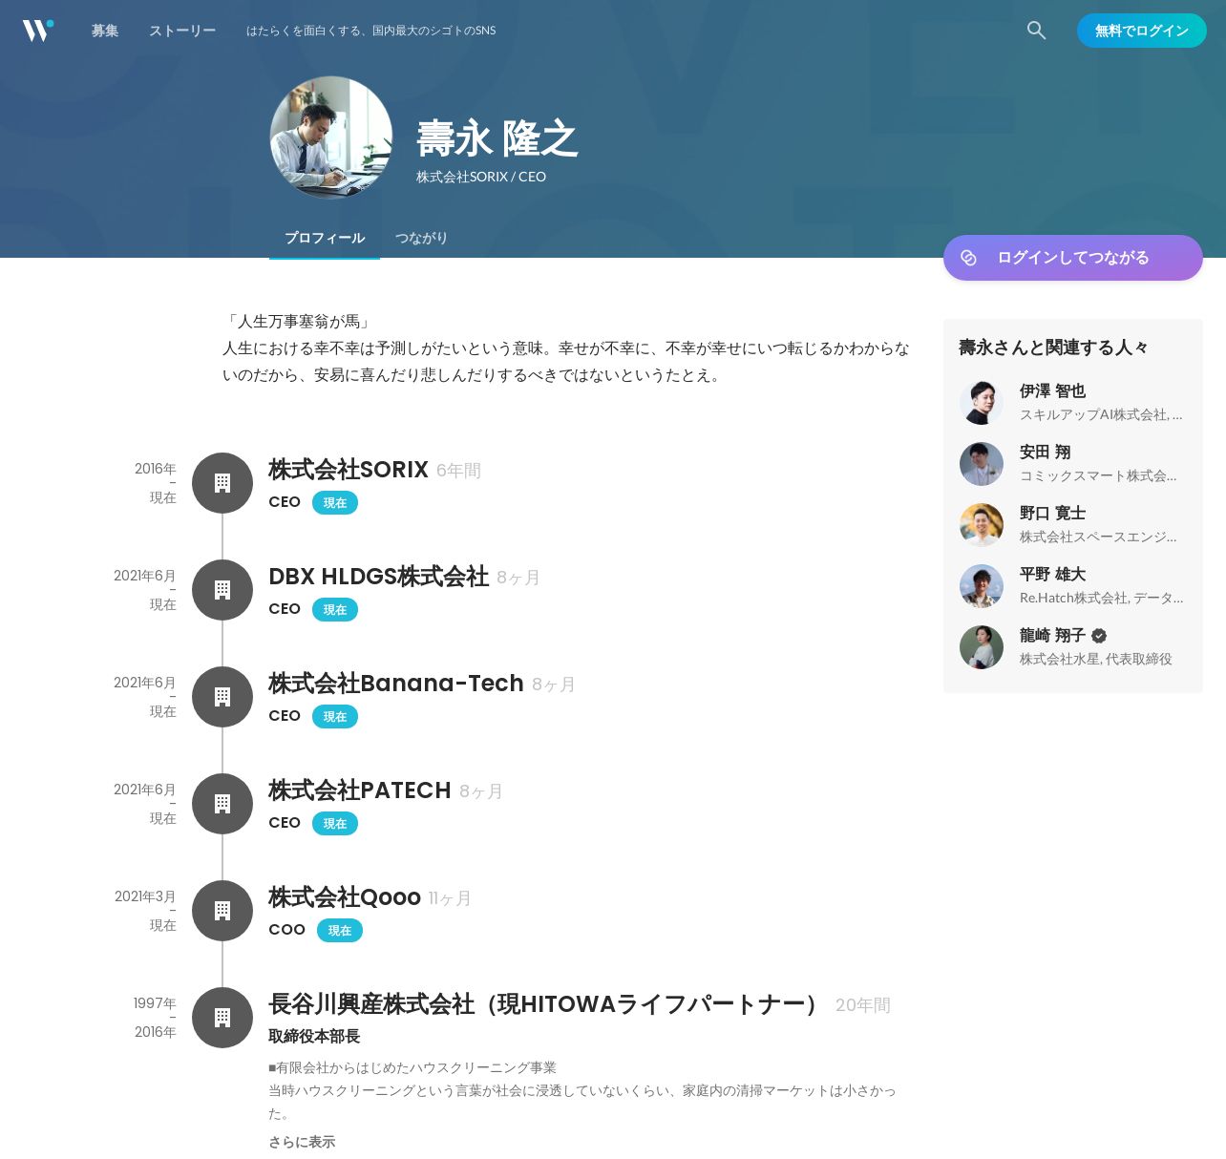Open the 安田 翔 profile name link

[x=1045, y=452]
